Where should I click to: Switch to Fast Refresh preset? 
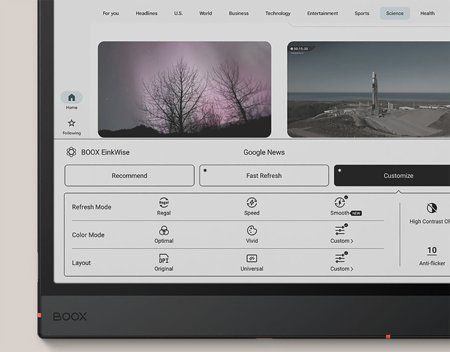pyautogui.click(x=264, y=176)
